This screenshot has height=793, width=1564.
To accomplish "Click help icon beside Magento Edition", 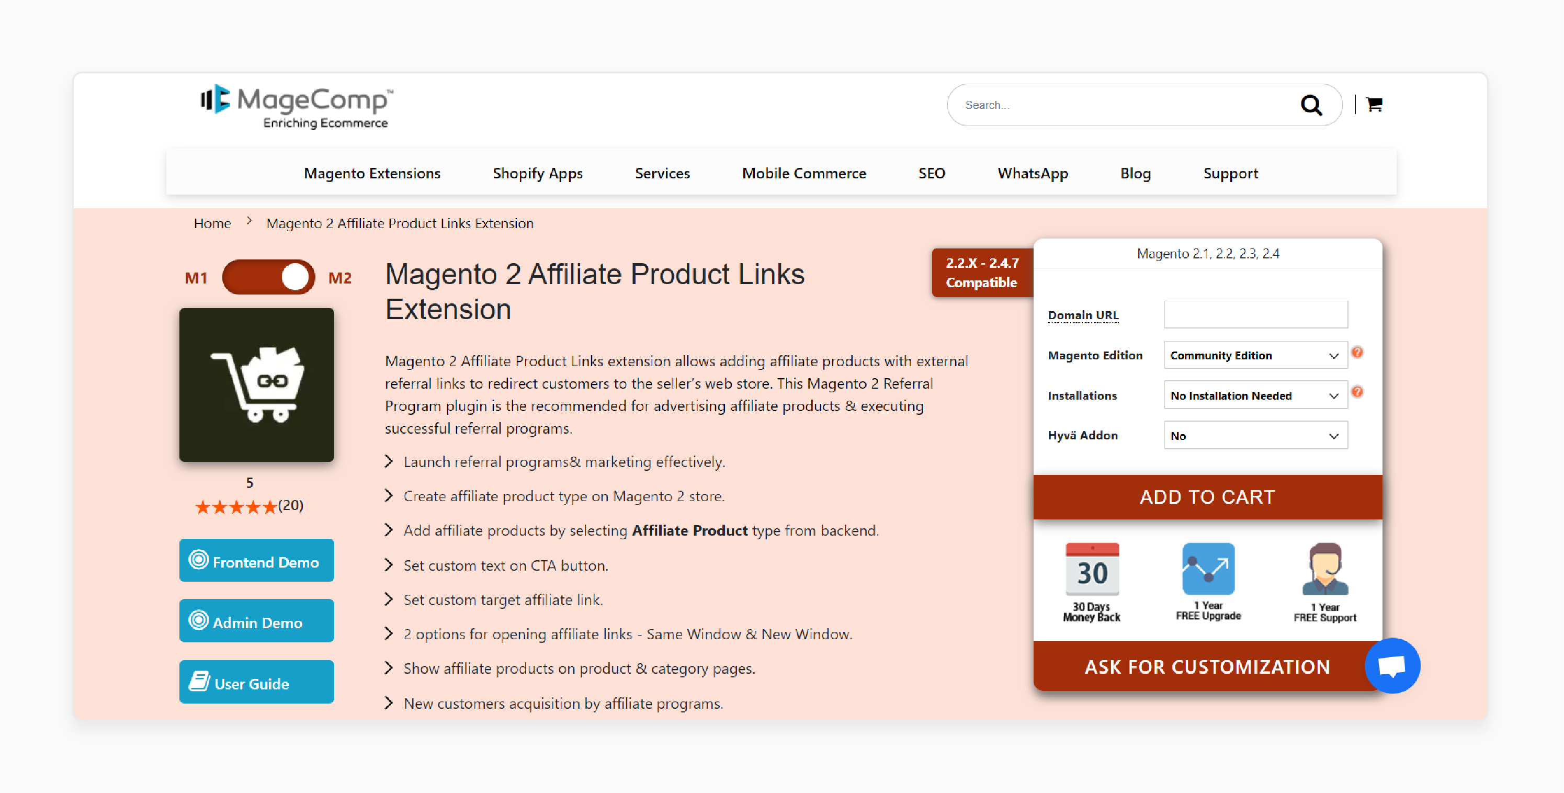I will tap(1357, 352).
